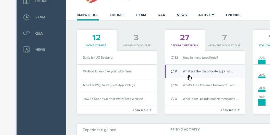Click the Exam clock icon in sidebar
Image resolution: width=270 pixels, height=135 pixels.
click(x=26, y=17)
